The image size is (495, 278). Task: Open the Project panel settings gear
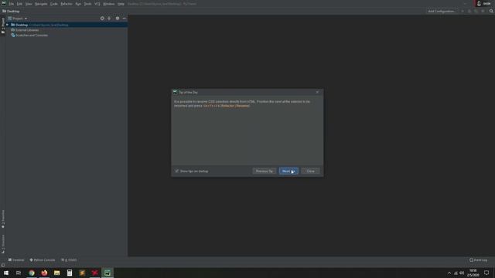tap(118, 19)
